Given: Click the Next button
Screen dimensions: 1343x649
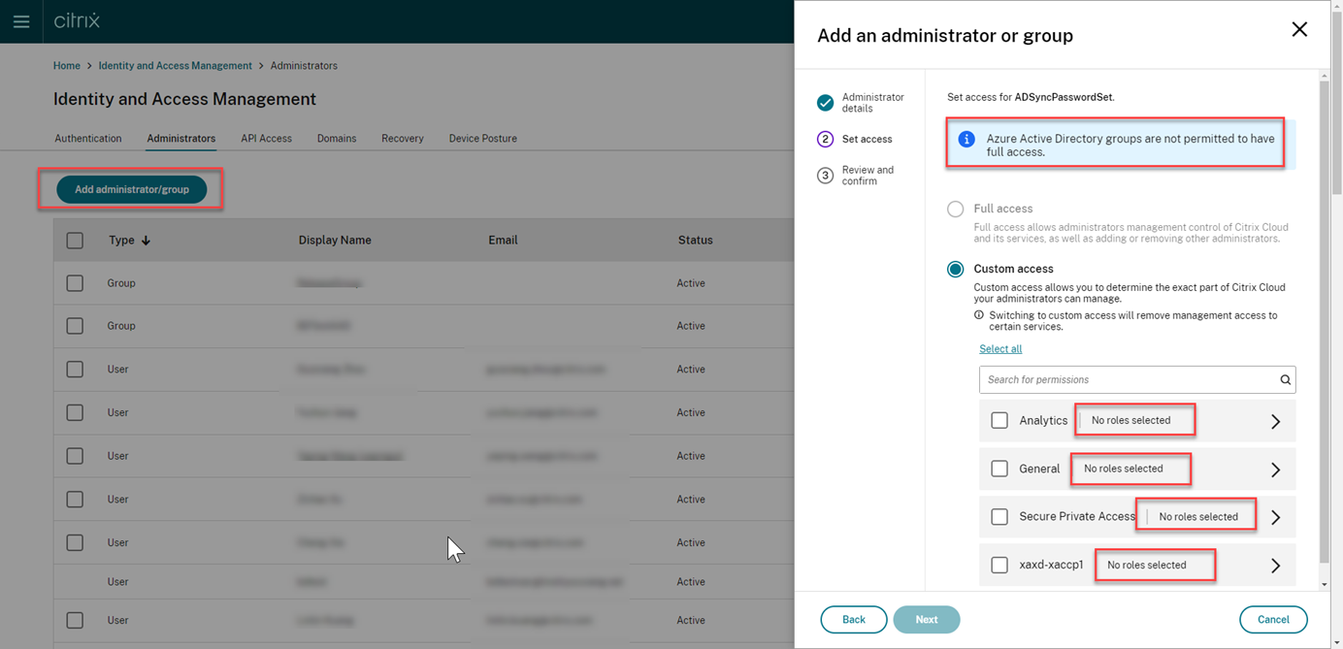Looking at the screenshot, I should pos(927,619).
